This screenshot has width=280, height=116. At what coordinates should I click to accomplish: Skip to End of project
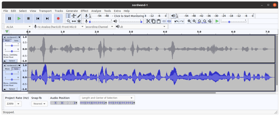click(47, 18)
